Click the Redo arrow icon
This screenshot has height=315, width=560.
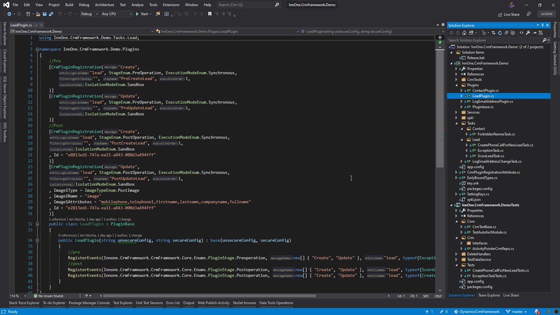(70, 14)
